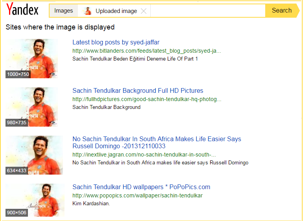Open the fullhdpictures.com URL link
This screenshot has height=221, width=303.
[147, 99]
